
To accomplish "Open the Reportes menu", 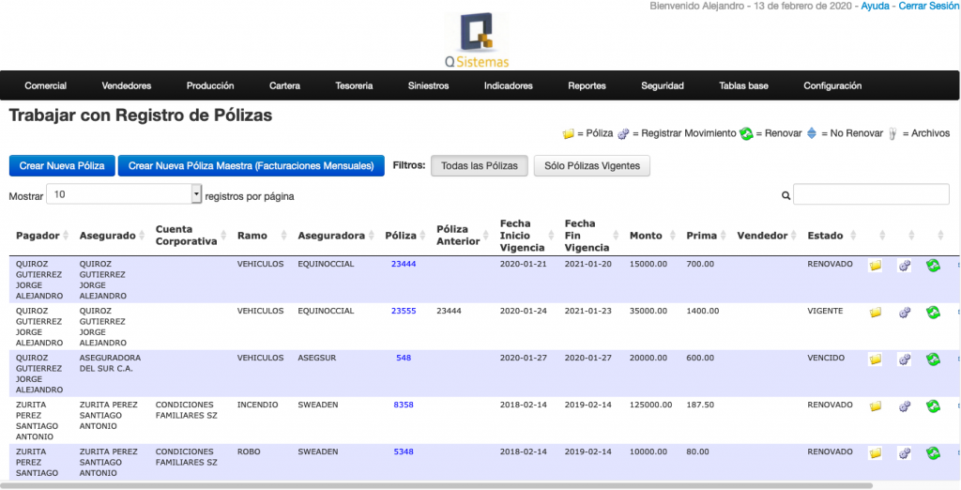I will tap(587, 85).
